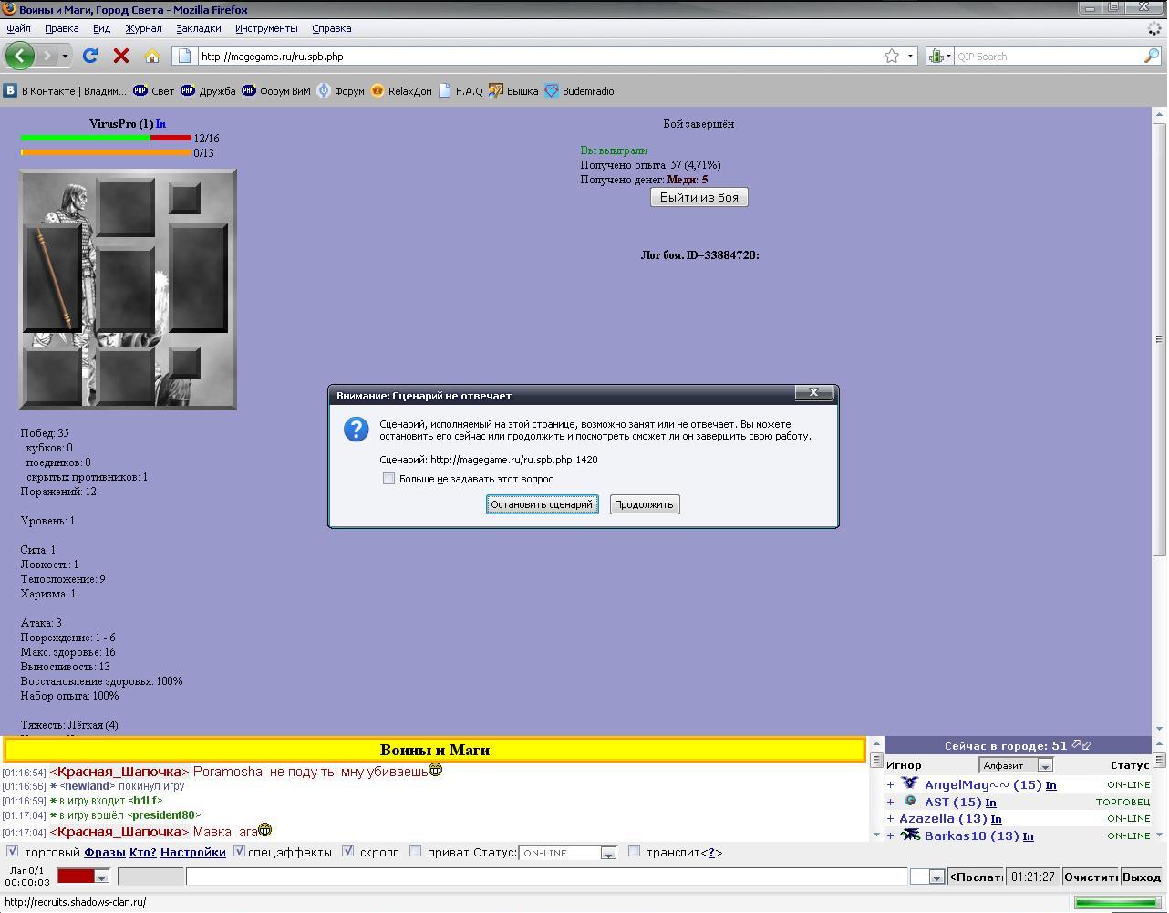1169x913 pixels.
Task: Open the Статус ON-LINE dropdown
Action: pyautogui.click(x=607, y=853)
